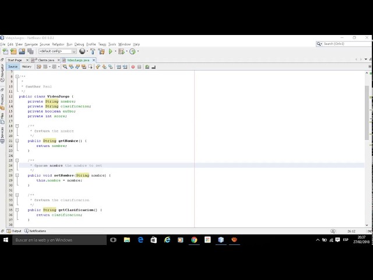Open the Refactor menu

tap(58, 44)
